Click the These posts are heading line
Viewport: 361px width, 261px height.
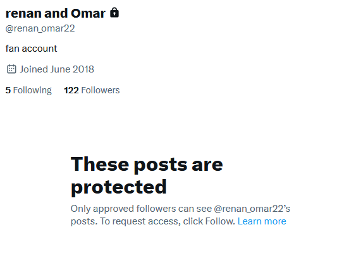coord(147,165)
